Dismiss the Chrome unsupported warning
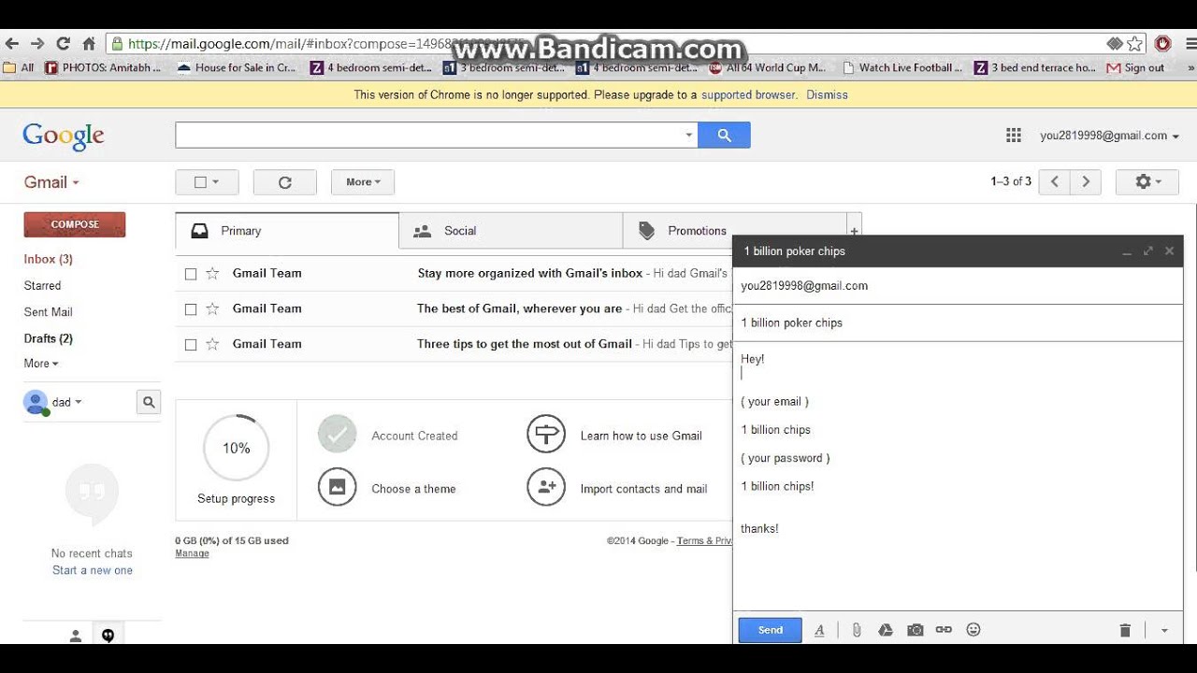The width and height of the screenshot is (1197, 673). point(827,94)
